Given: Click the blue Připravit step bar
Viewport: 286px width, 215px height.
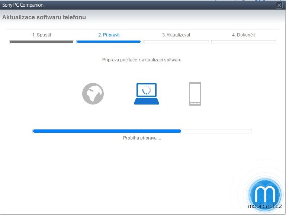Looking at the screenshot, I should [109, 42].
